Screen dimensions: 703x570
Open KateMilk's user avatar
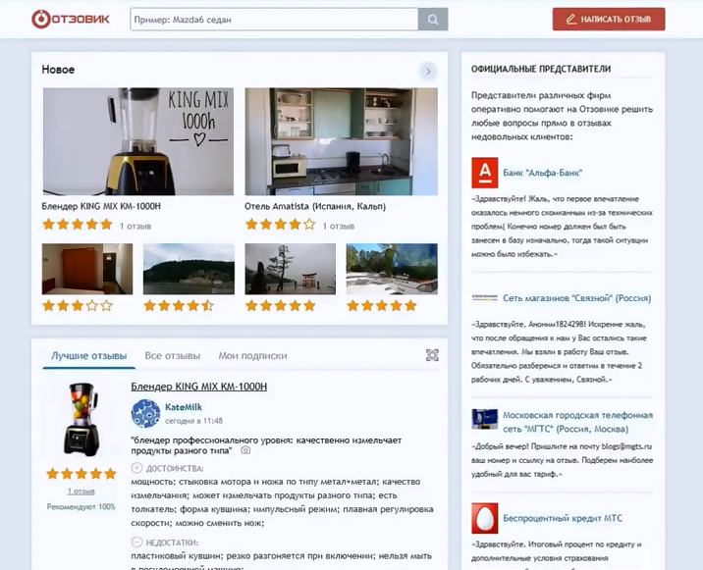tap(145, 413)
